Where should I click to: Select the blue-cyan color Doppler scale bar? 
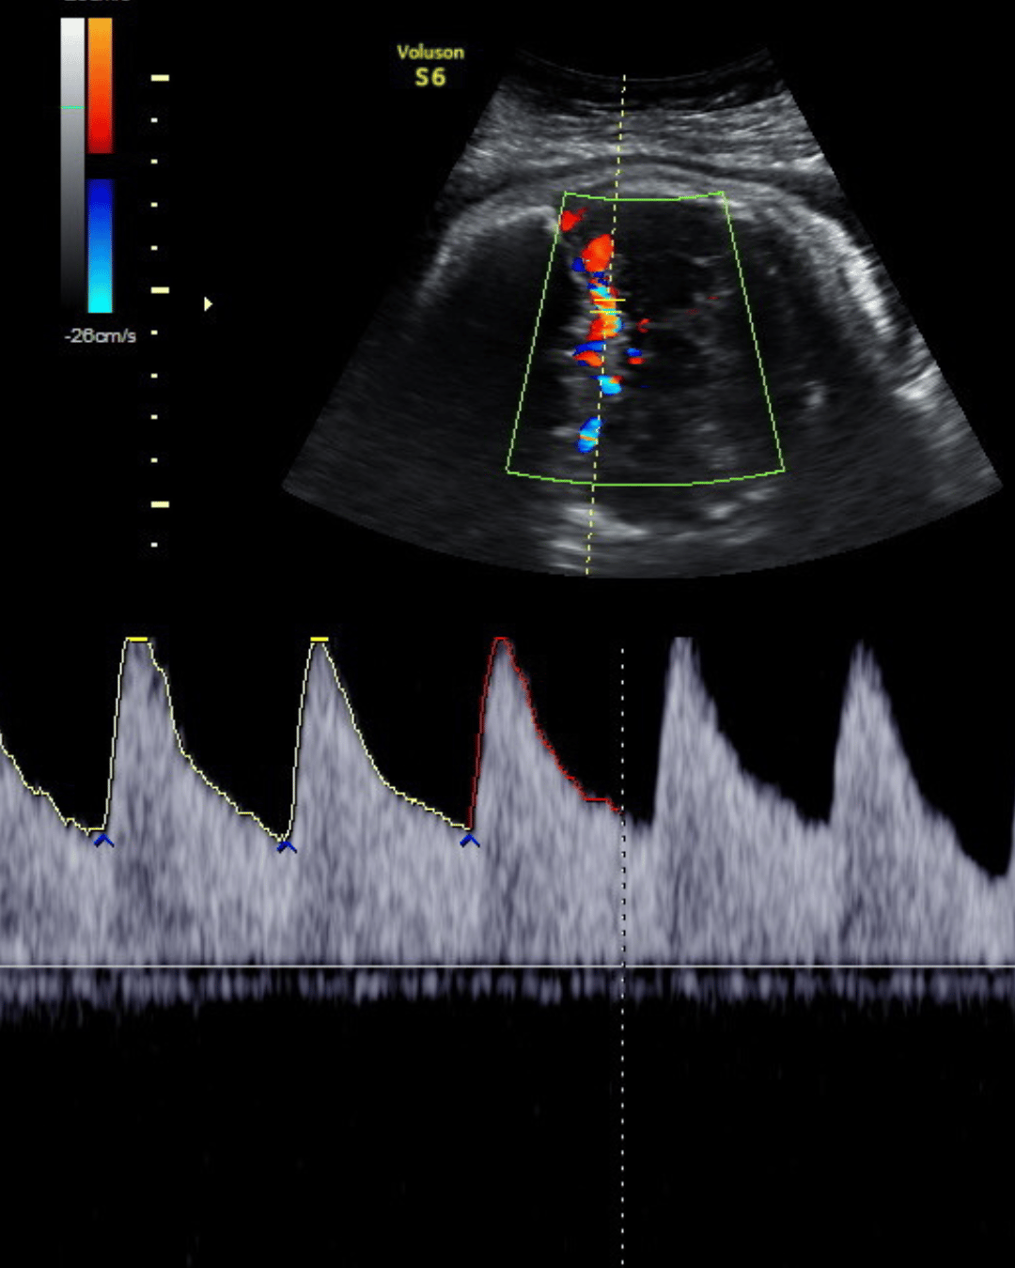(x=101, y=246)
